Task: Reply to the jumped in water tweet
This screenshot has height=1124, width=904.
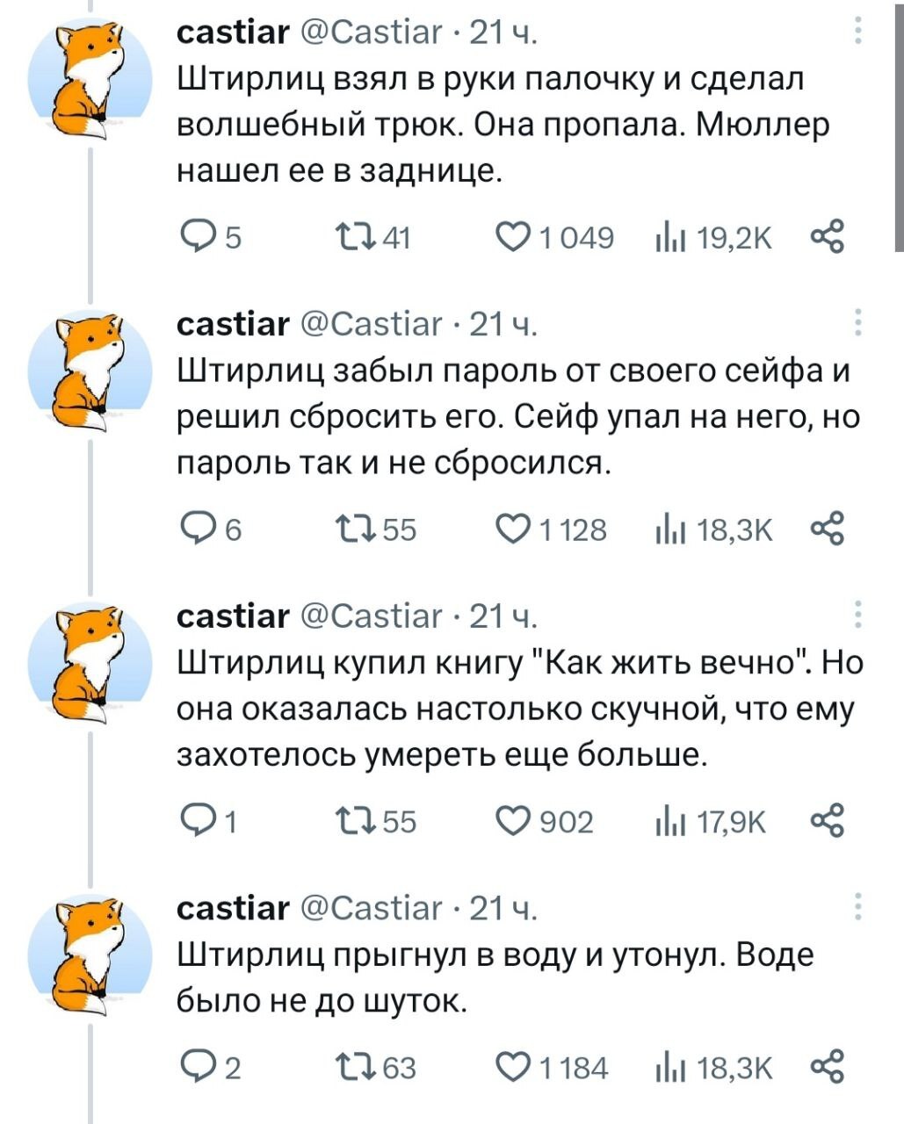Action: (196, 1068)
